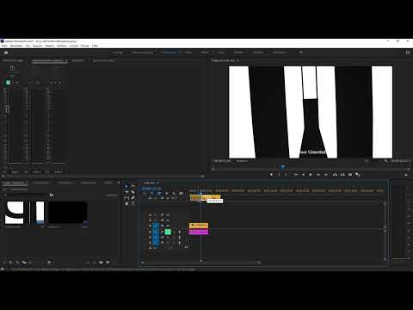
Task: Go to Out point in Program monitor
Action: point(325,175)
